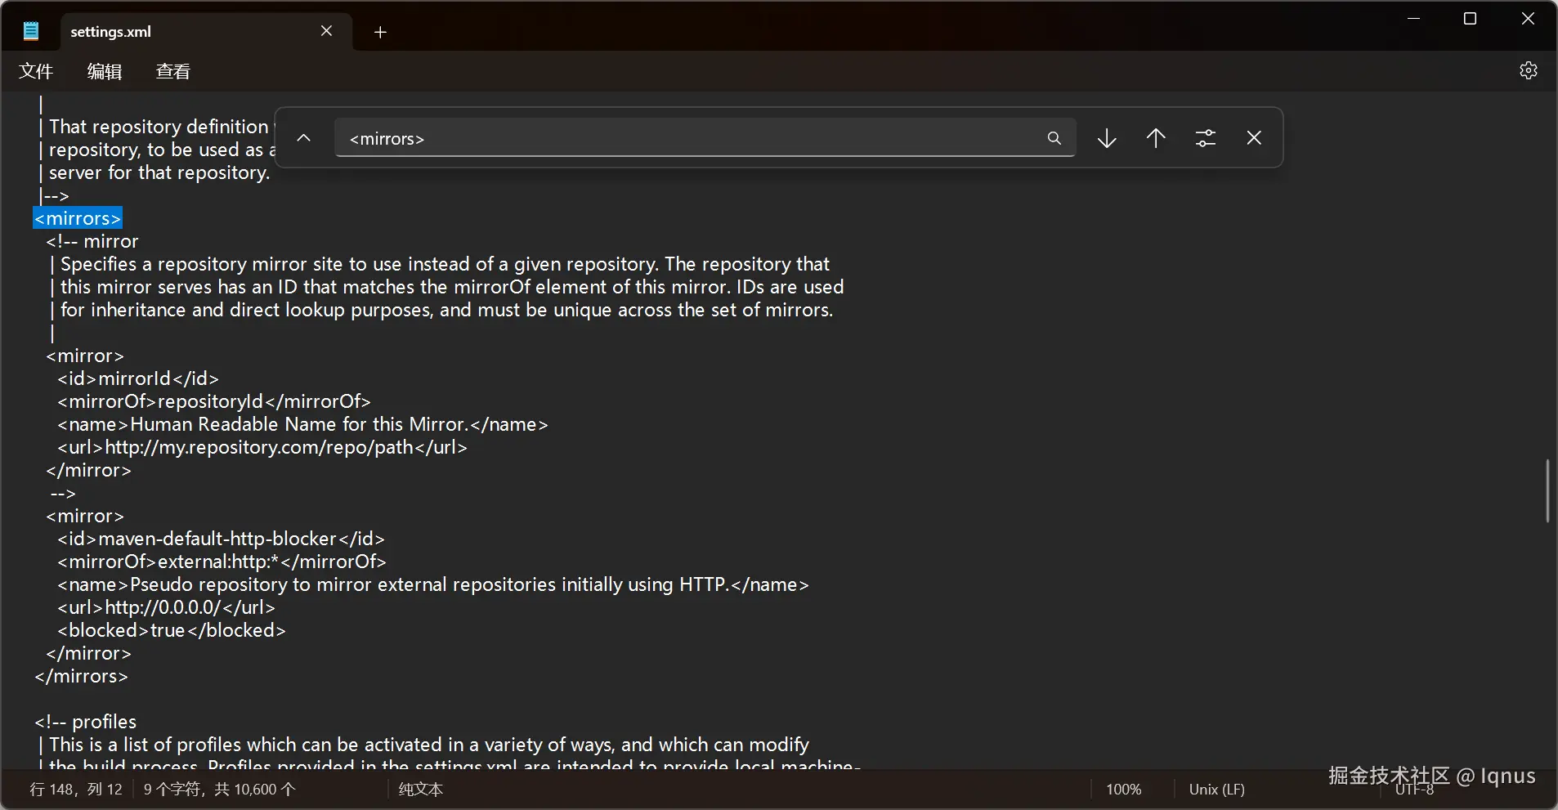Find previous match up arrow
The width and height of the screenshot is (1558, 810).
coord(1156,138)
